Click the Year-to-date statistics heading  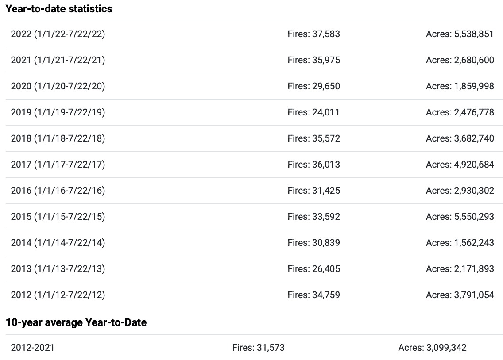(59, 9)
